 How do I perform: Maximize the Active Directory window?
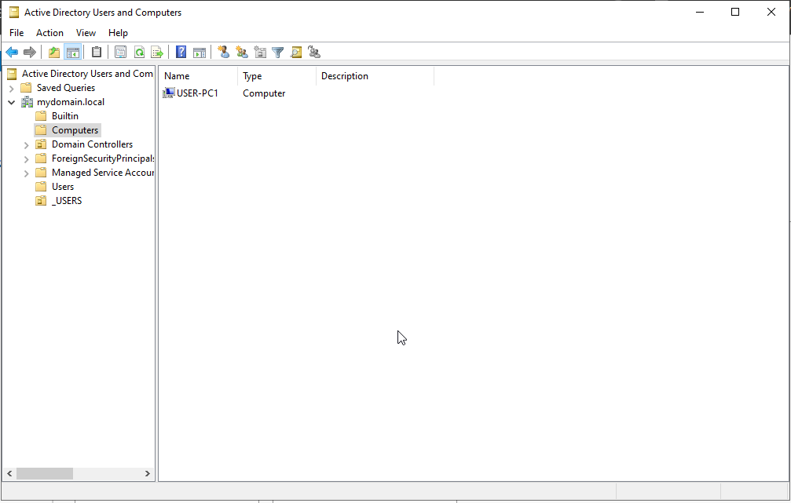[735, 12]
